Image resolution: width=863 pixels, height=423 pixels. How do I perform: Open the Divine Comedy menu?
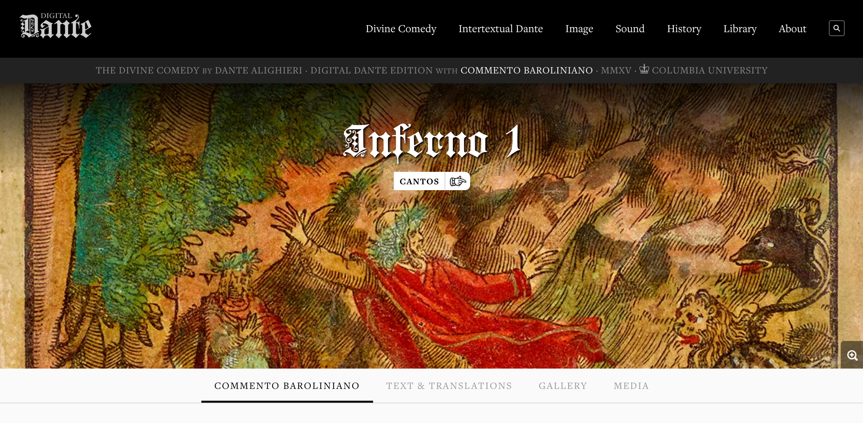pos(401,29)
